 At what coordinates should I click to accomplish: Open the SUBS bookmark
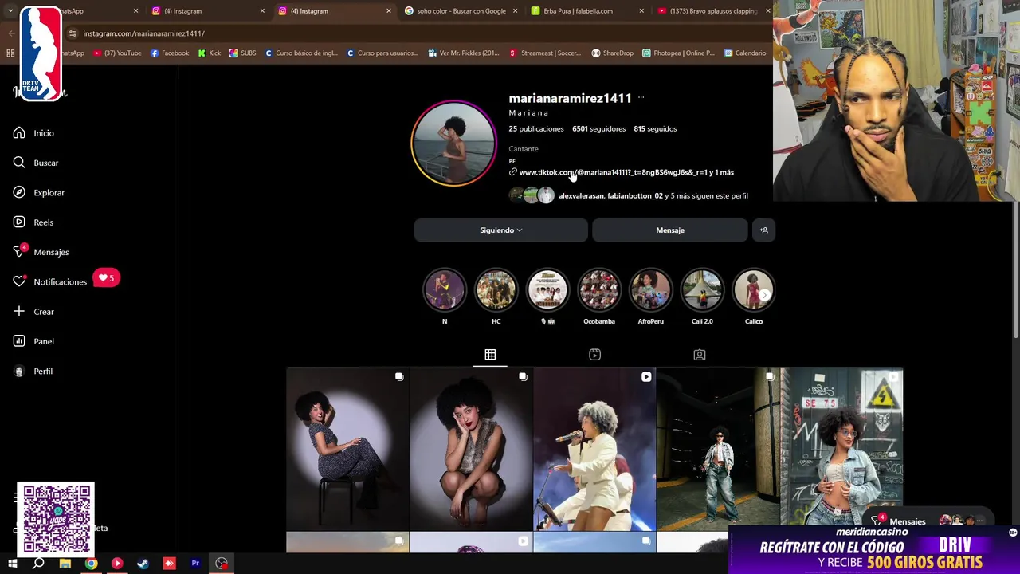(x=242, y=53)
